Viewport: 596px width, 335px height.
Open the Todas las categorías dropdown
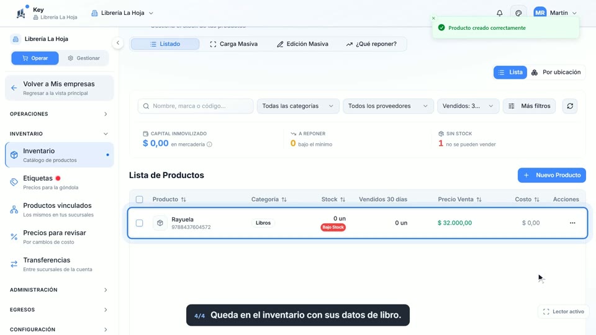coord(297,106)
